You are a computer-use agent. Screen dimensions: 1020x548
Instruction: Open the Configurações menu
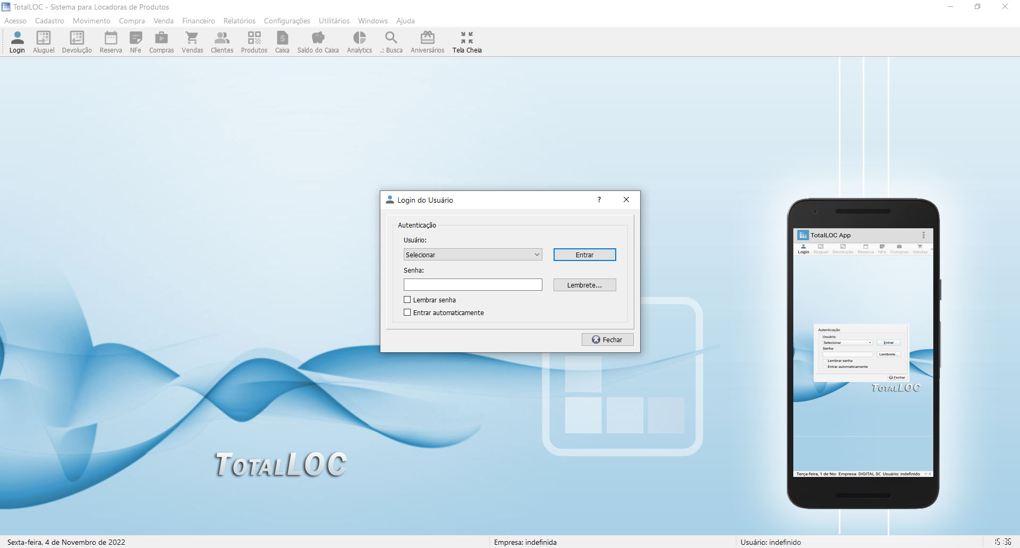287,21
